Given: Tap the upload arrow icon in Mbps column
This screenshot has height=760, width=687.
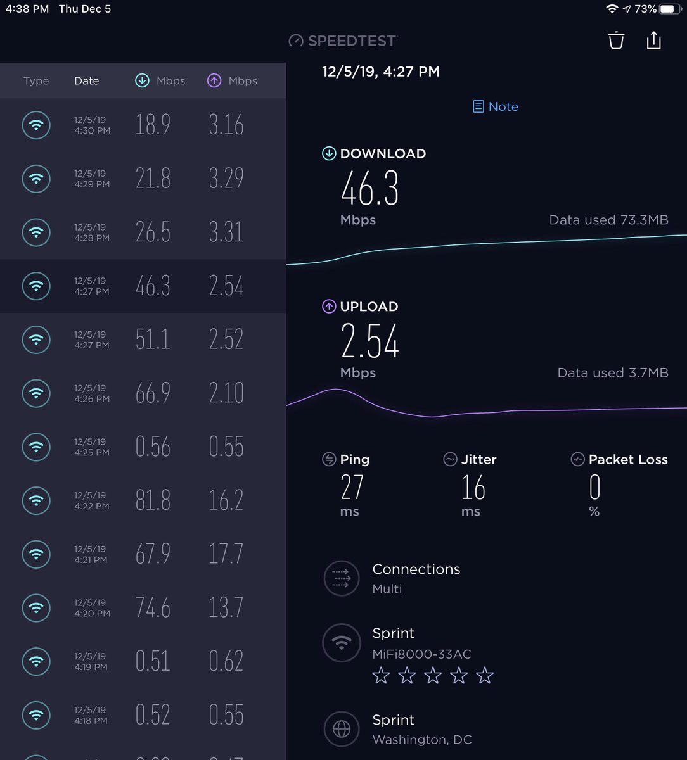Looking at the screenshot, I should 214,80.
